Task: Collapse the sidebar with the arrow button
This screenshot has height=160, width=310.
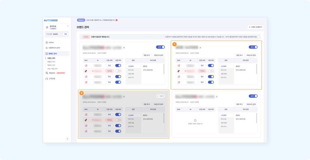Action: click(x=67, y=139)
